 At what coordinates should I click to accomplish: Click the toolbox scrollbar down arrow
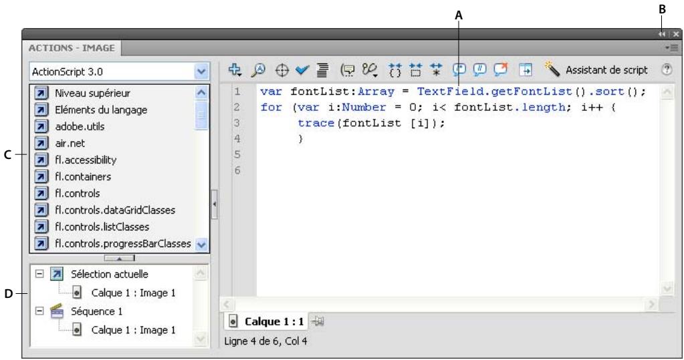tap(201, 244)
